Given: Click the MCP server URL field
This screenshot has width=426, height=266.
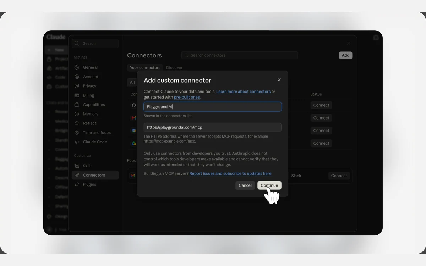Looking at the screenshot, I should coord(213,127).
